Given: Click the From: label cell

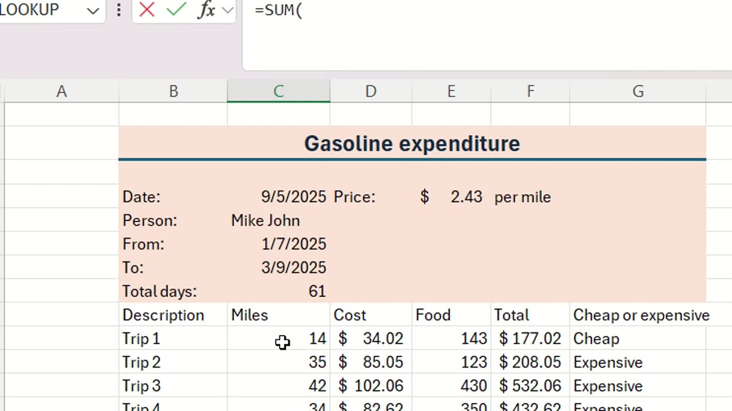Looking at the screenshot, I should click(x=173, y=244).
